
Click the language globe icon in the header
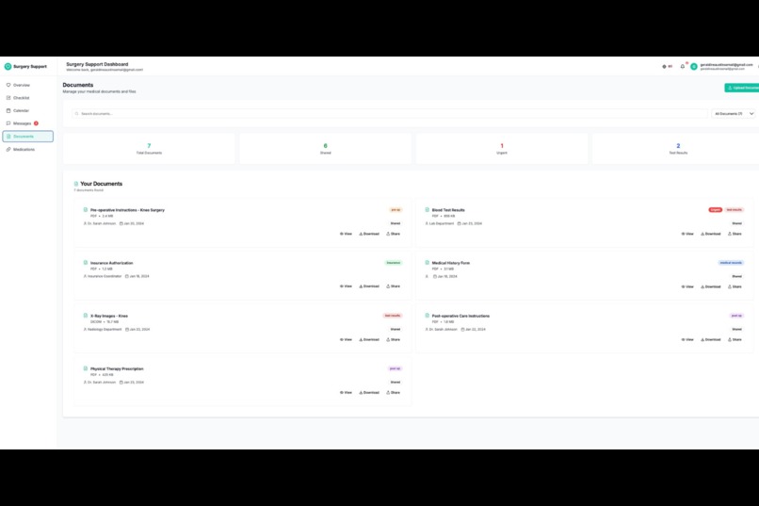point(664,66)
